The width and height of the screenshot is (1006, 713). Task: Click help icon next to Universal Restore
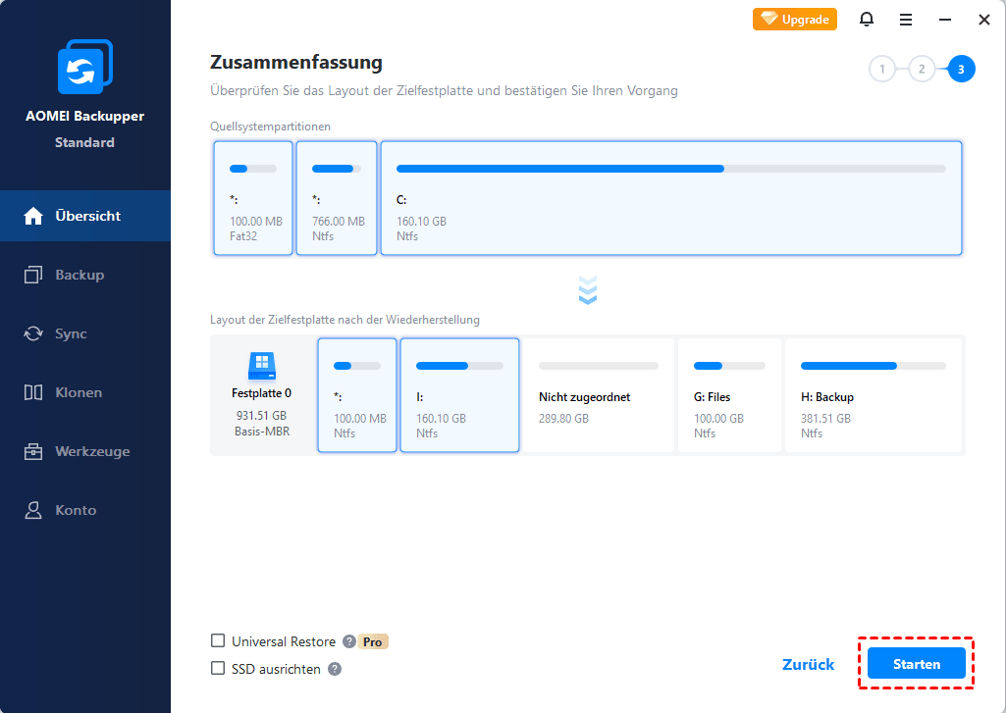point(349,641)
